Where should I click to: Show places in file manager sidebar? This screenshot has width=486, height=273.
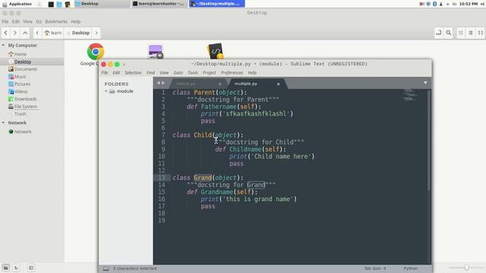click(6, 268)
